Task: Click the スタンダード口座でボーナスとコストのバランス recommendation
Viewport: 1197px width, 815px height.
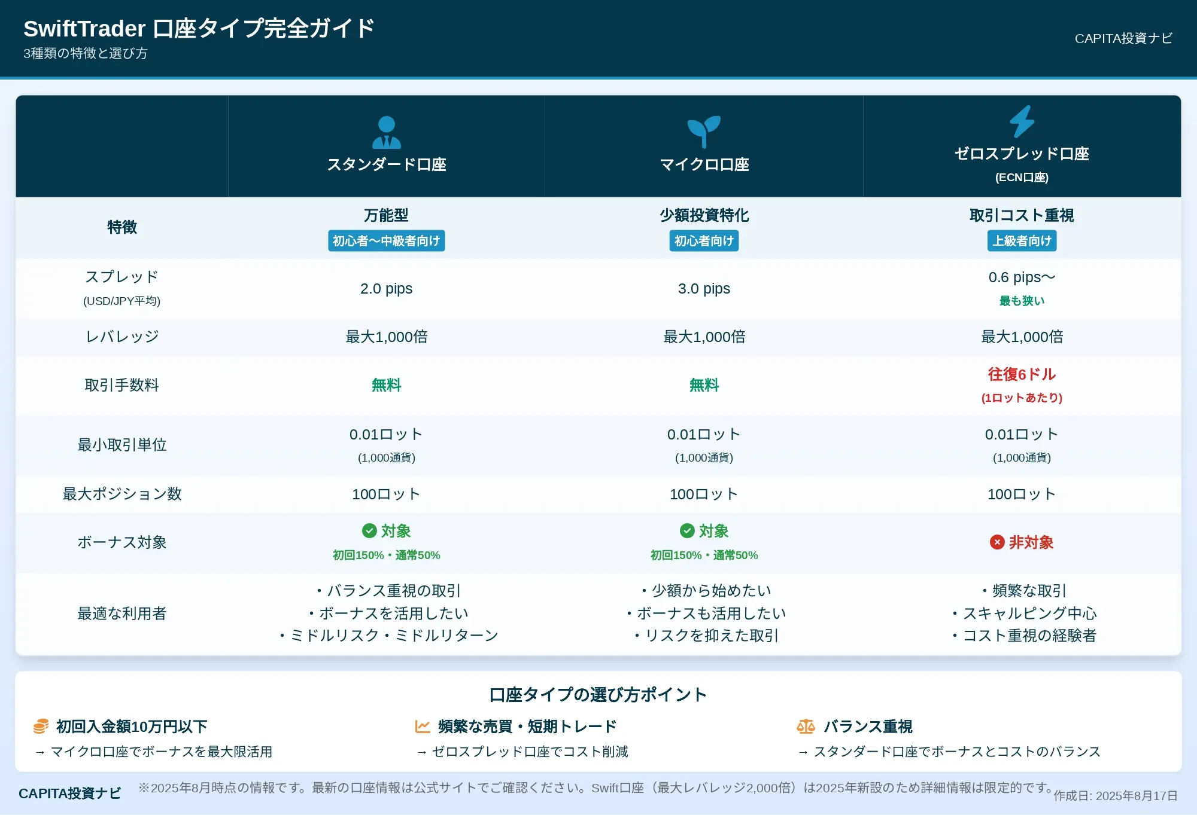Action: [x=949, y=752]
